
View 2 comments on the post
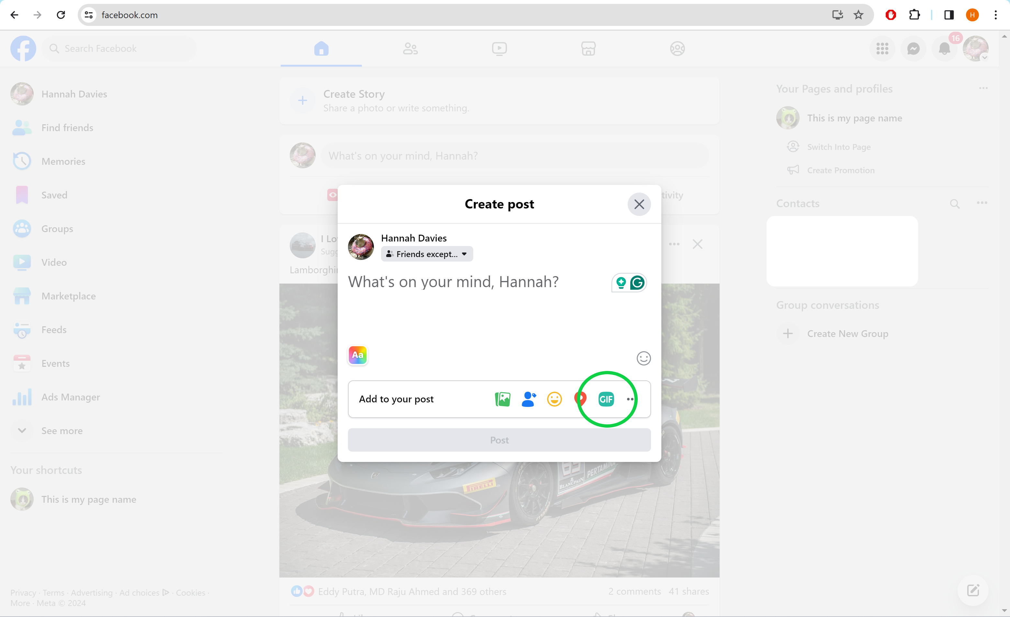click(x=634, y=591)
